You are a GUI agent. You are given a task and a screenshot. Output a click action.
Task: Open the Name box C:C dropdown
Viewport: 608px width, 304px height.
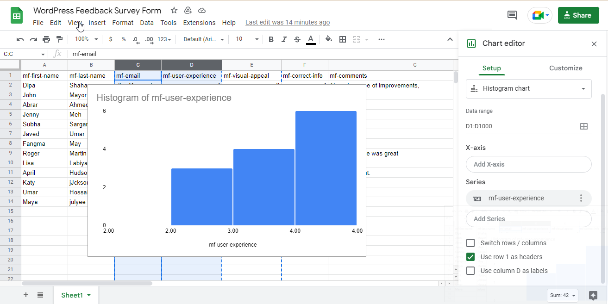43,54
